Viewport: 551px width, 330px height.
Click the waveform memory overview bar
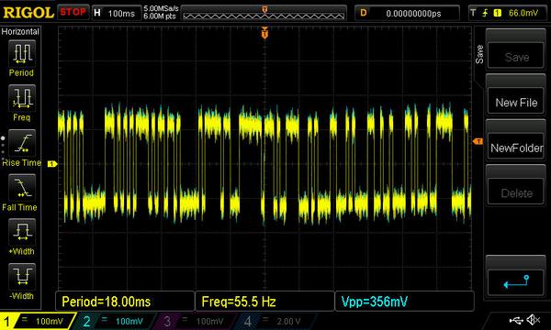pos(264,14)
